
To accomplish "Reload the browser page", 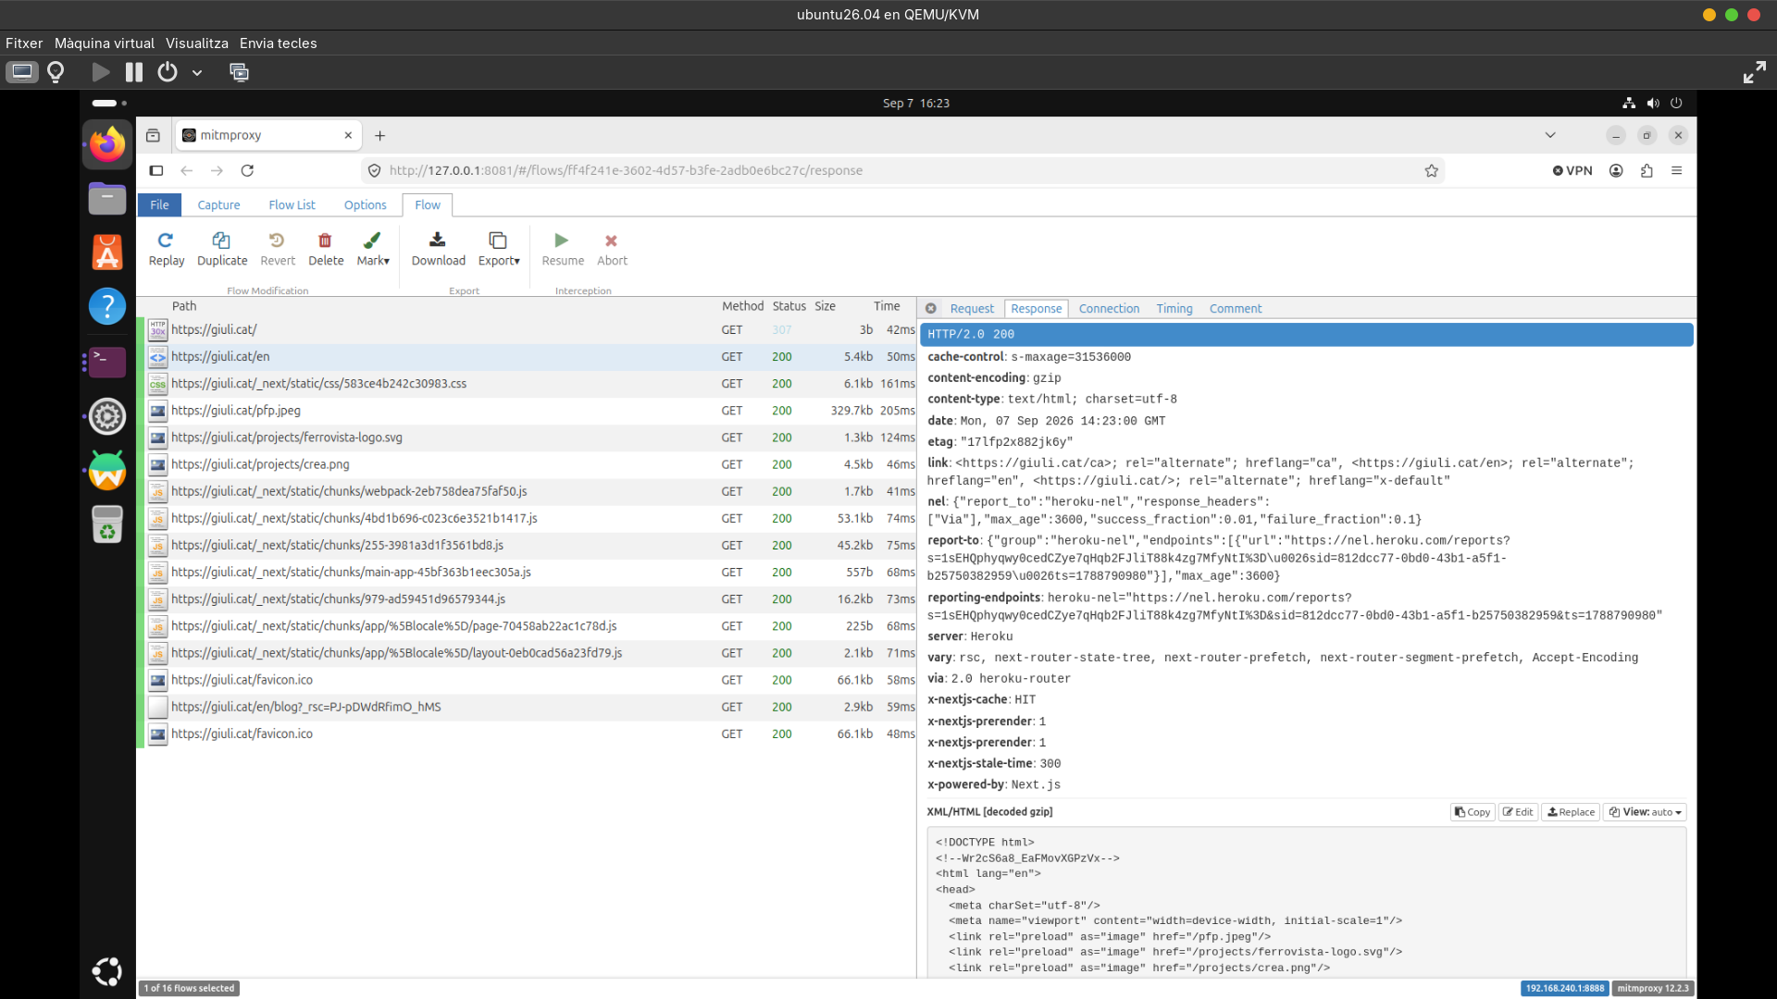I will click(247, 170).
